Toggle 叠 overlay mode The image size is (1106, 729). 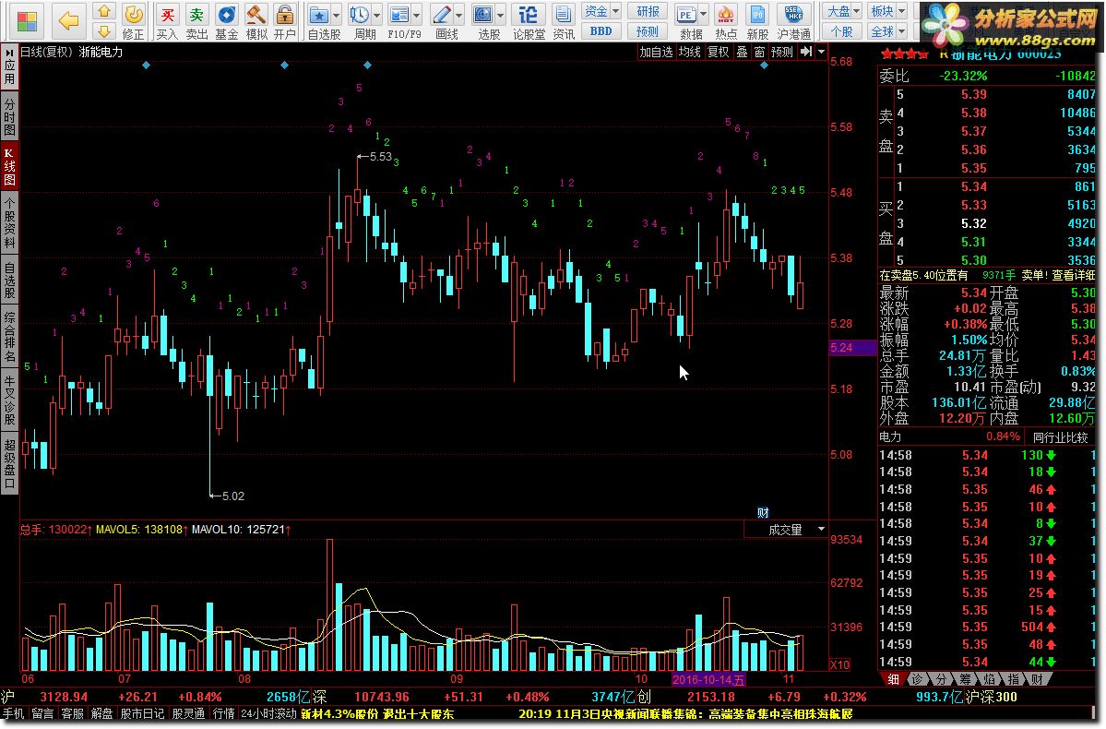pos(742,52)
